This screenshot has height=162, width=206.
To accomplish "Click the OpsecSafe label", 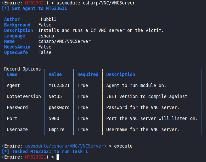I will [16, 52].
